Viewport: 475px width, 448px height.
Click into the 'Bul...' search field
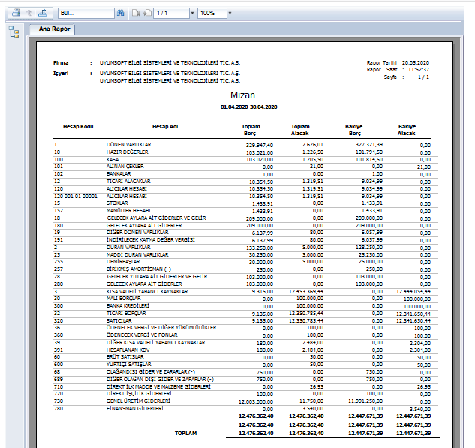[85, 14]
